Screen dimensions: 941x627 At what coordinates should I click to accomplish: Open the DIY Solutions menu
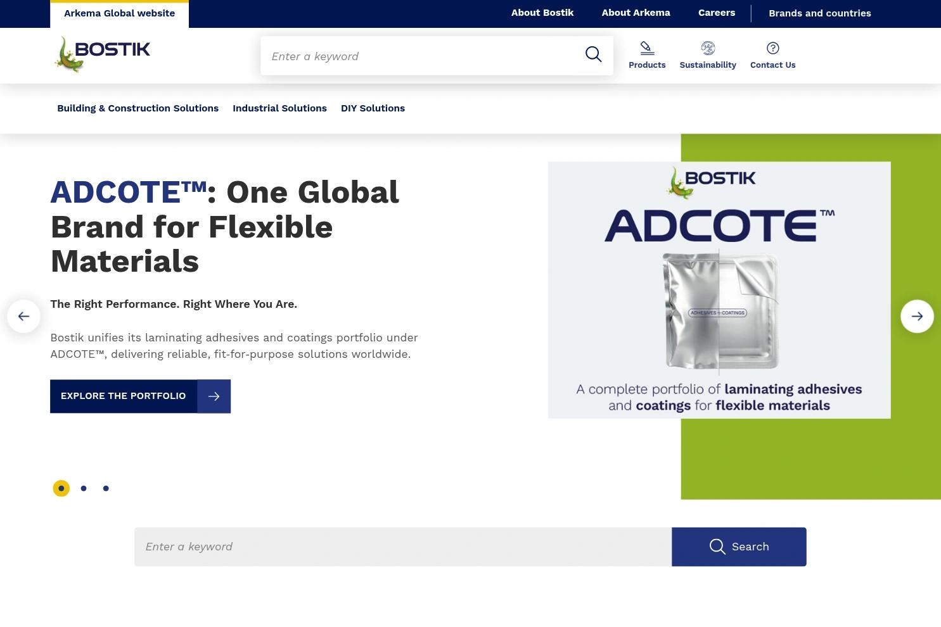coord(373,108)
